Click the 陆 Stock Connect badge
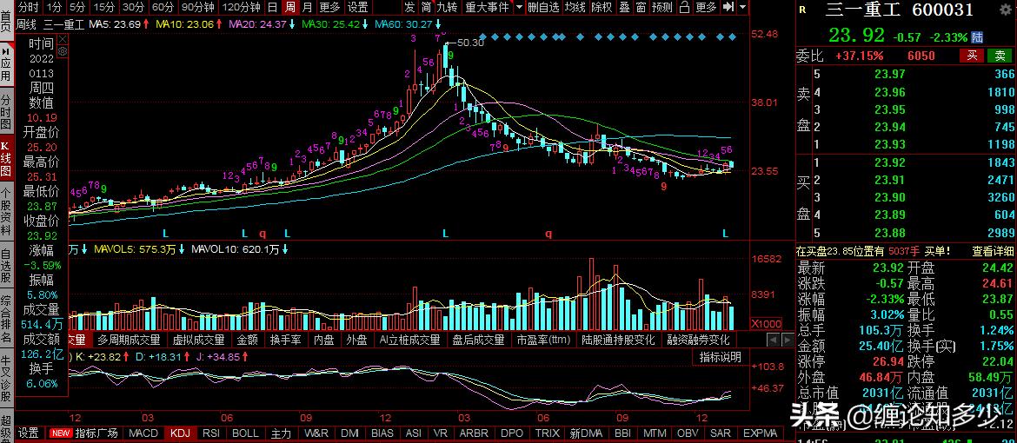This screenshot has height=443, width=1017. [977, 37]
